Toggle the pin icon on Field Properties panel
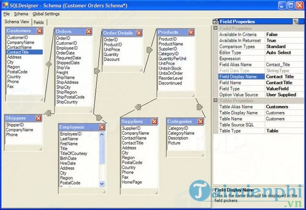 pyautogui.click(x=296, y=21)
